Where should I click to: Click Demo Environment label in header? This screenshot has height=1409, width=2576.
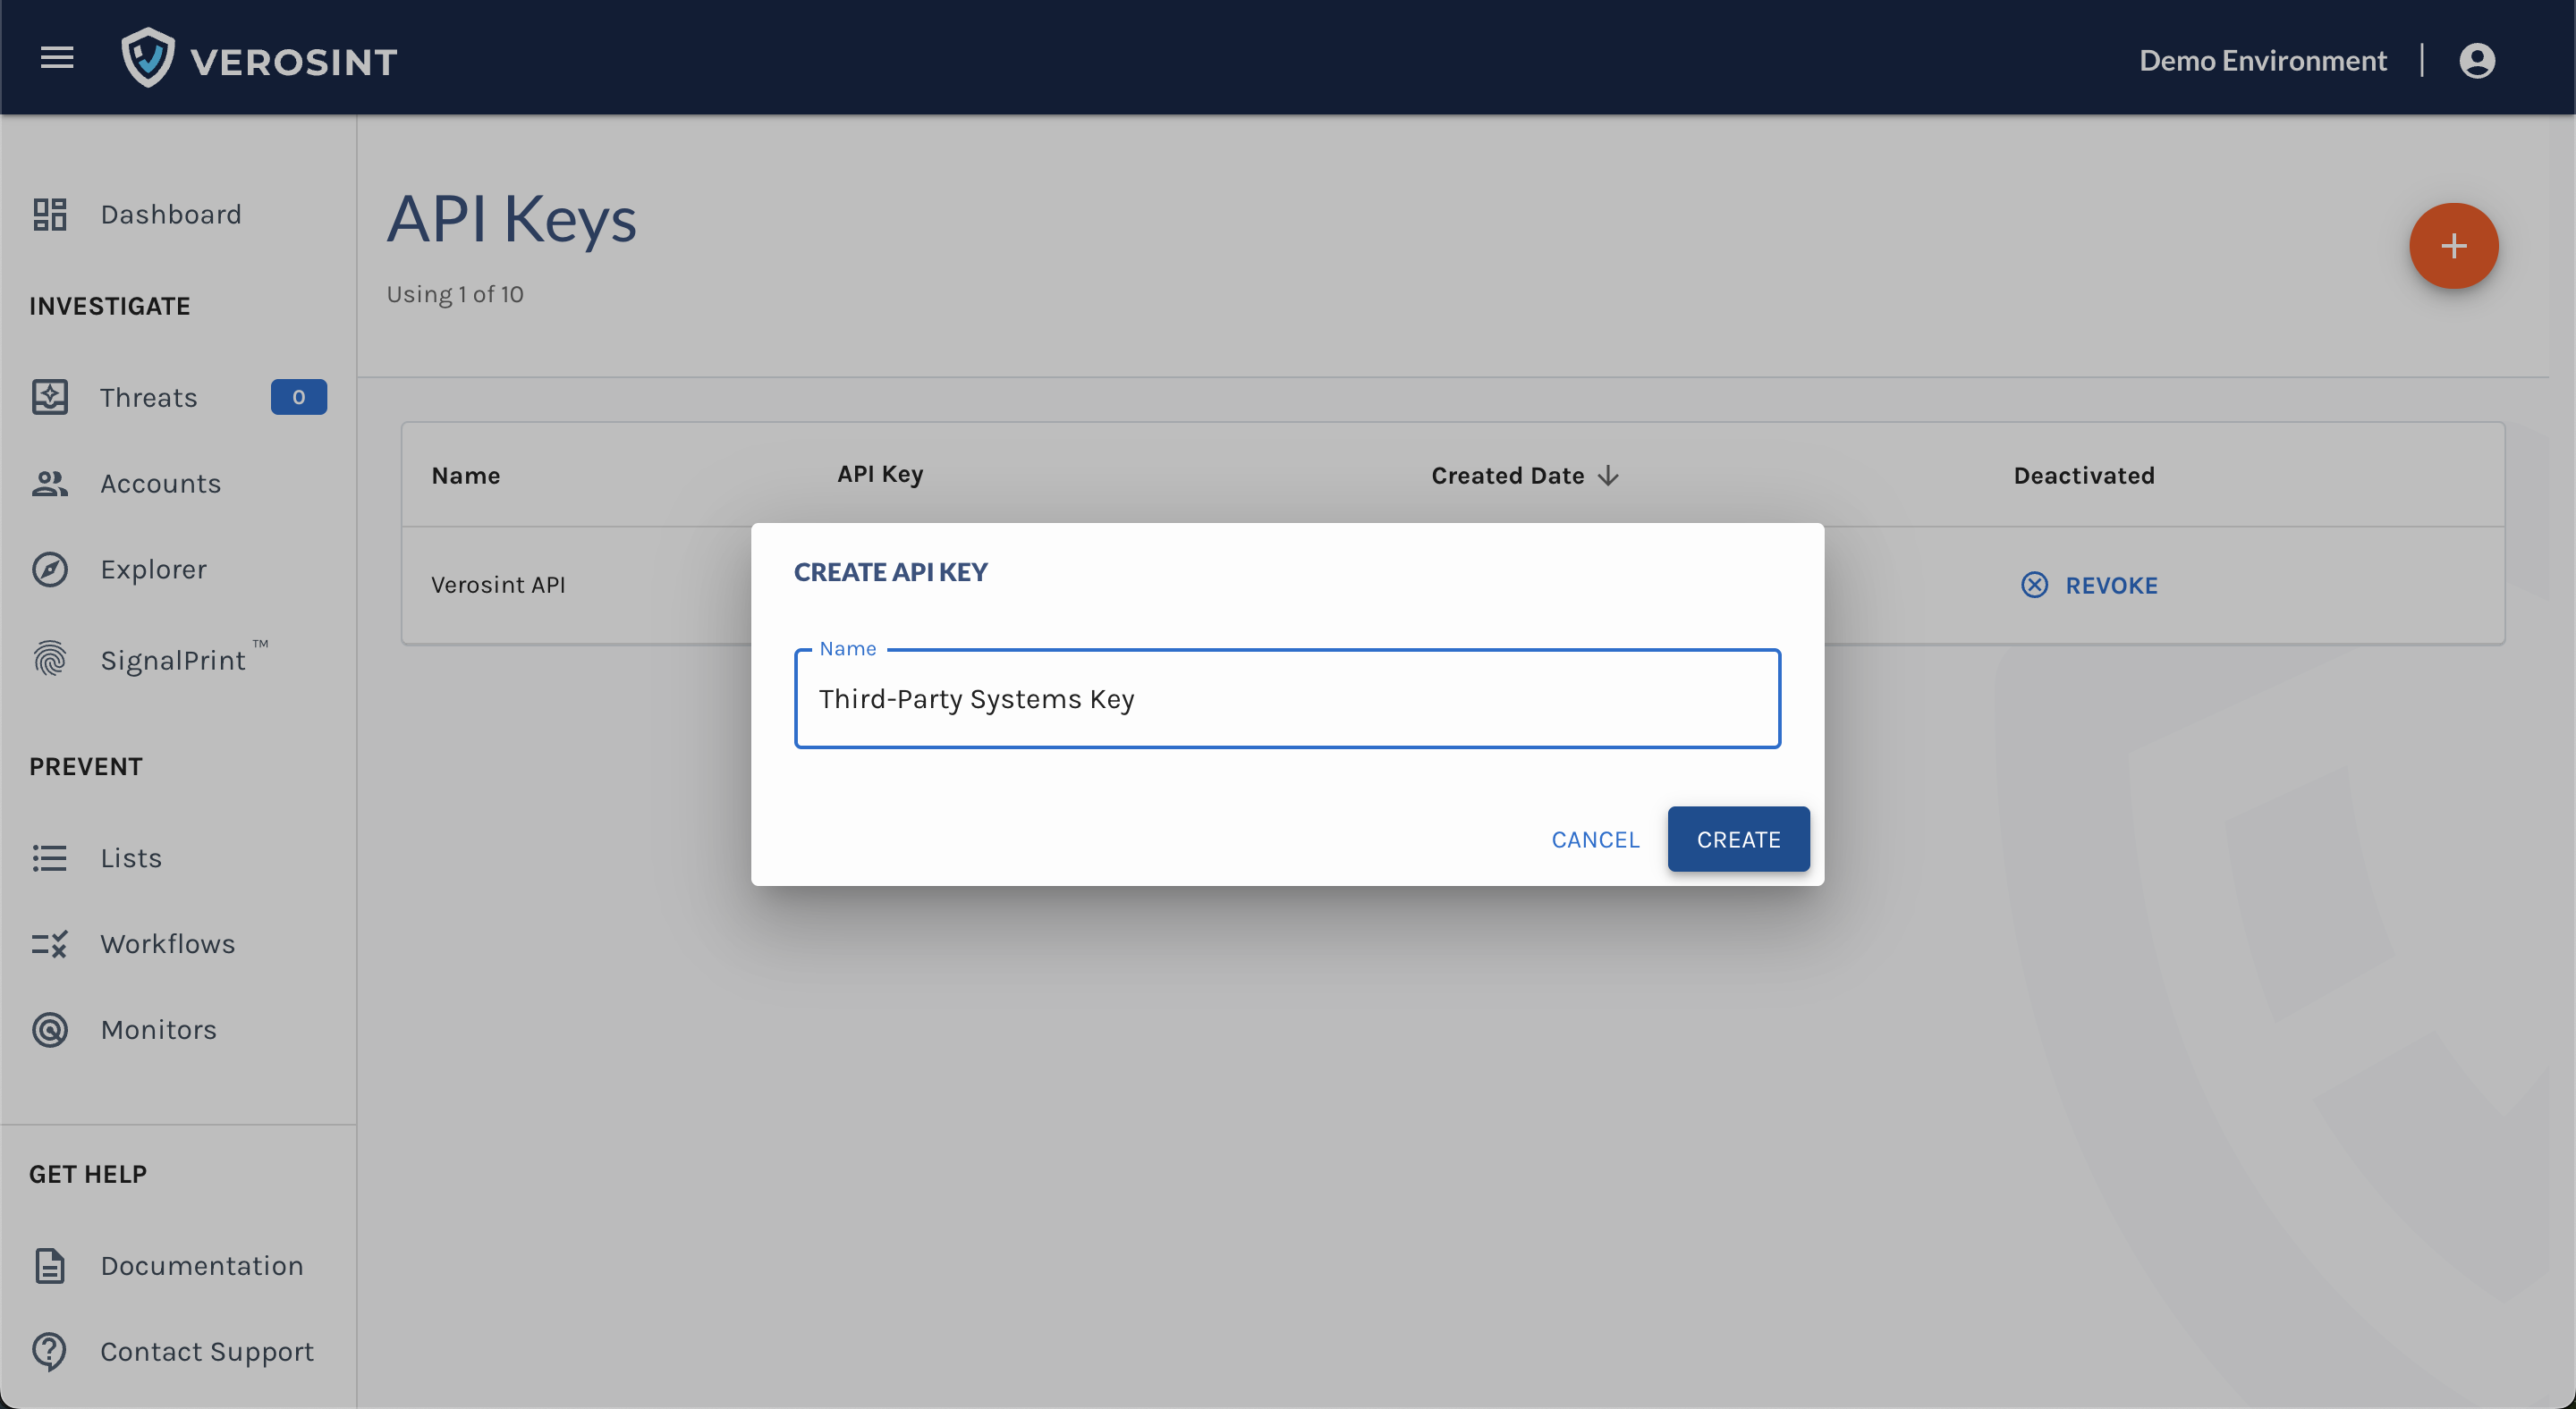click(x=2262, y=60)
